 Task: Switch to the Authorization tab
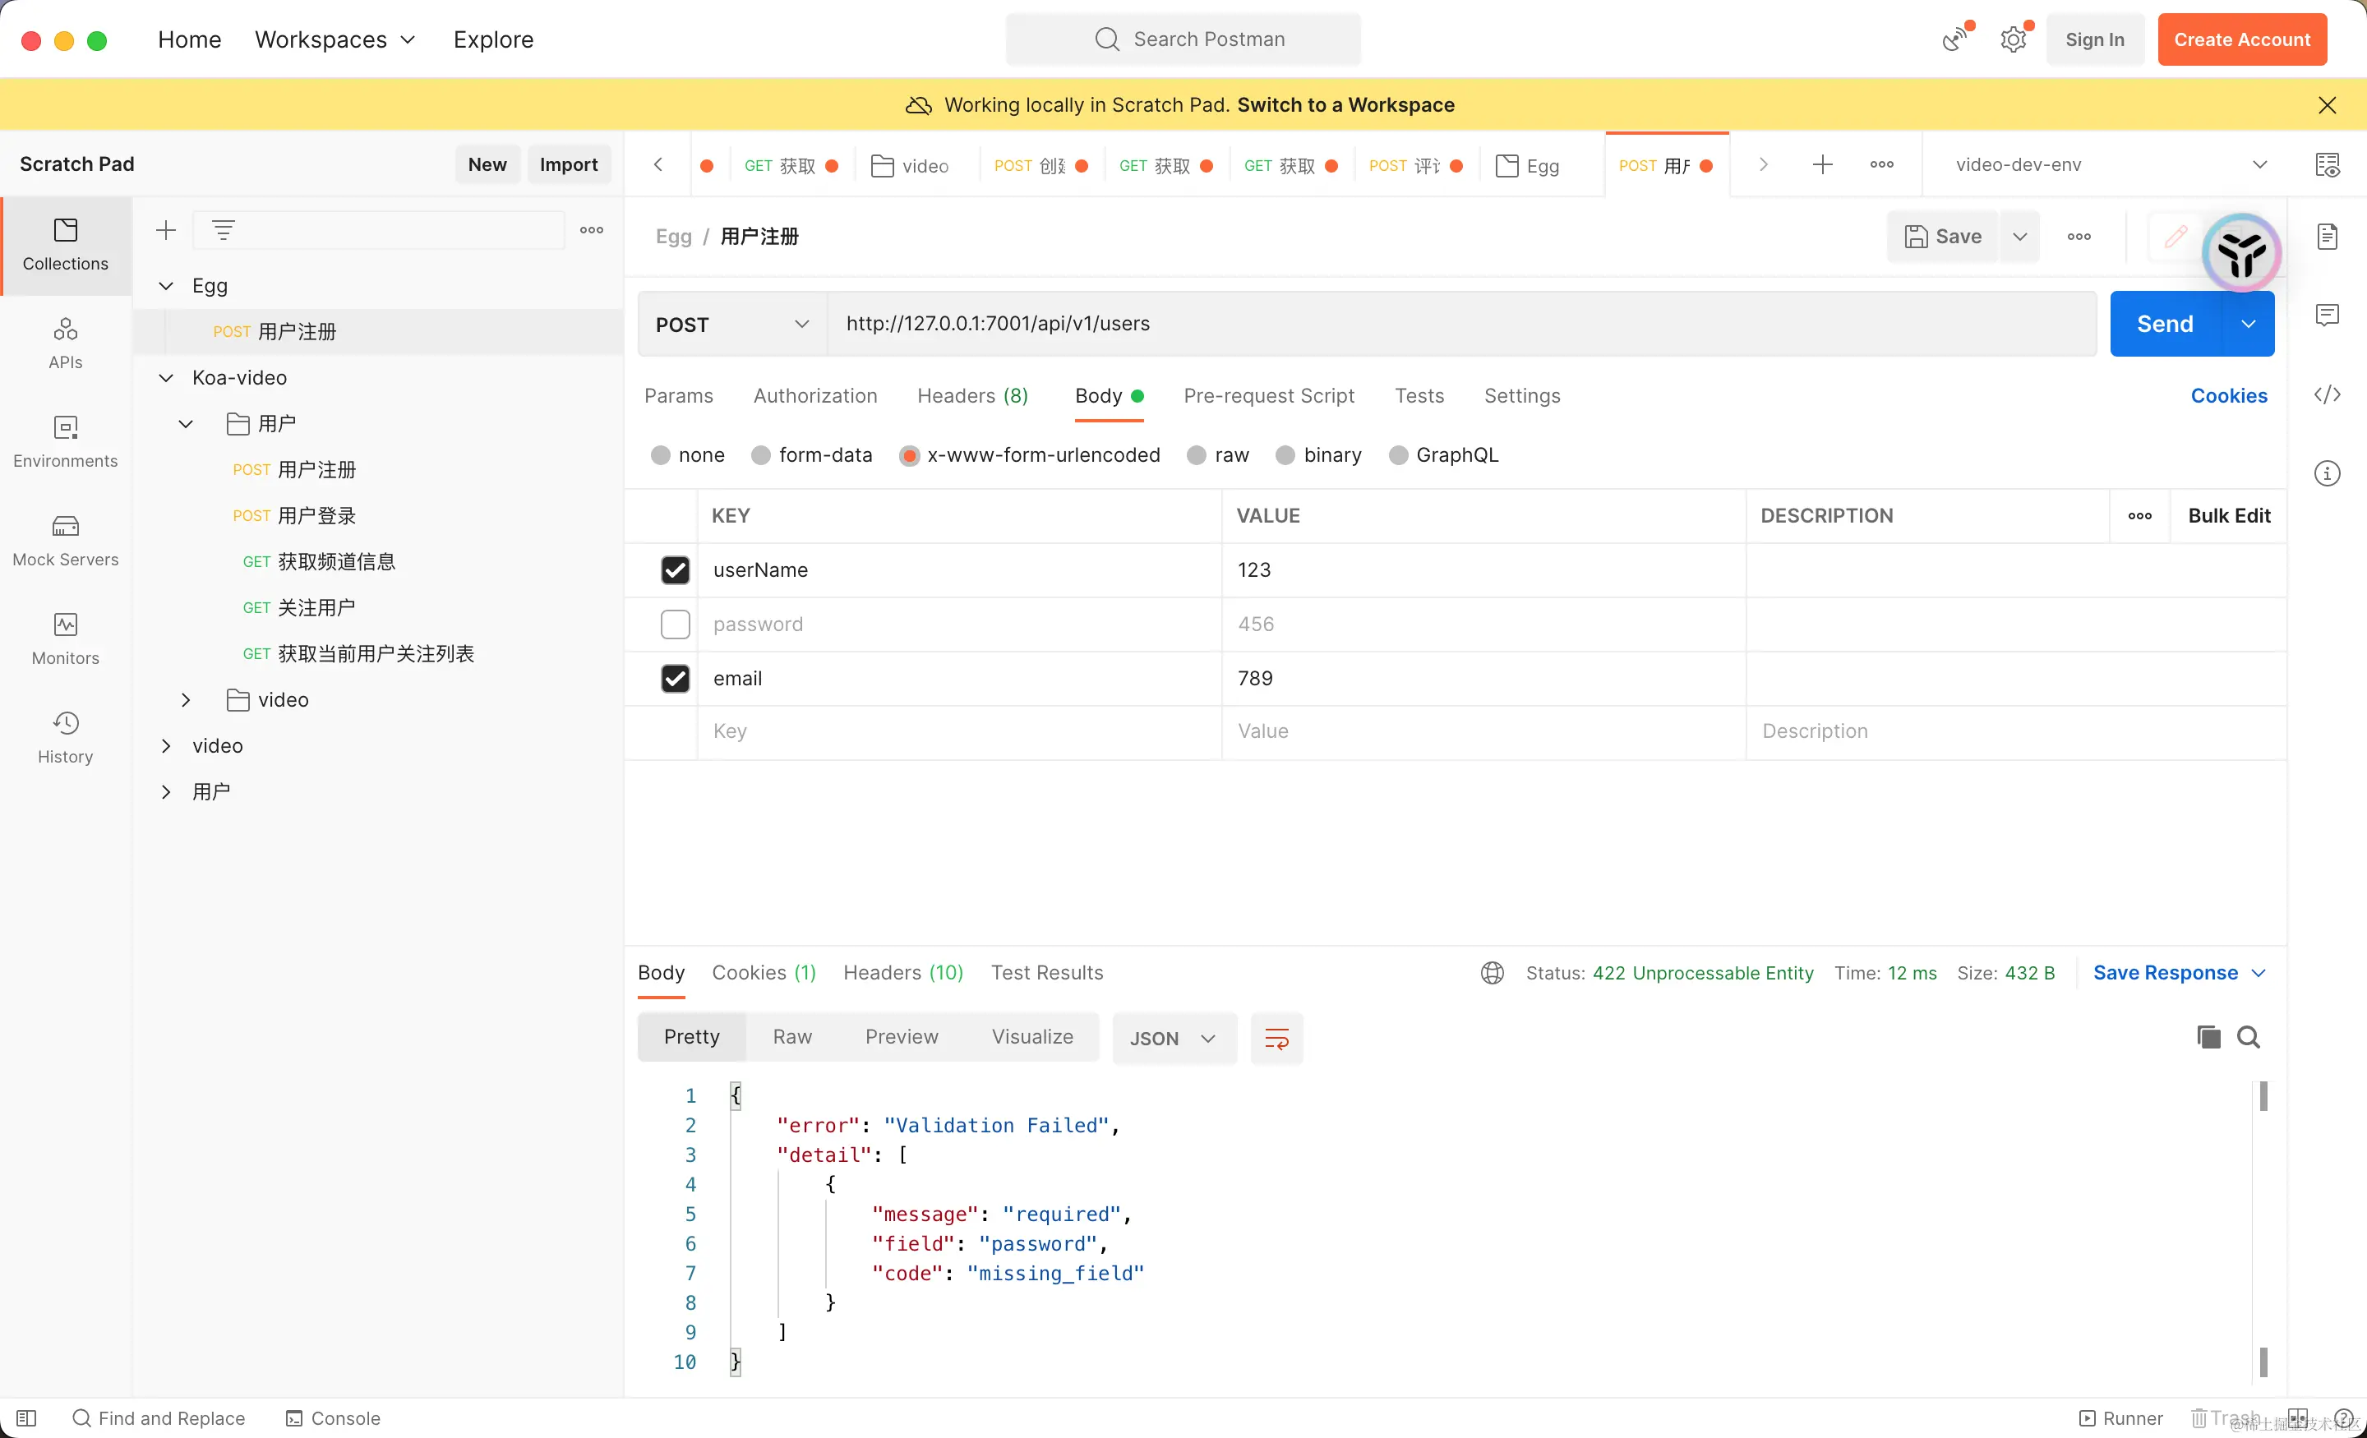[814, 396]
